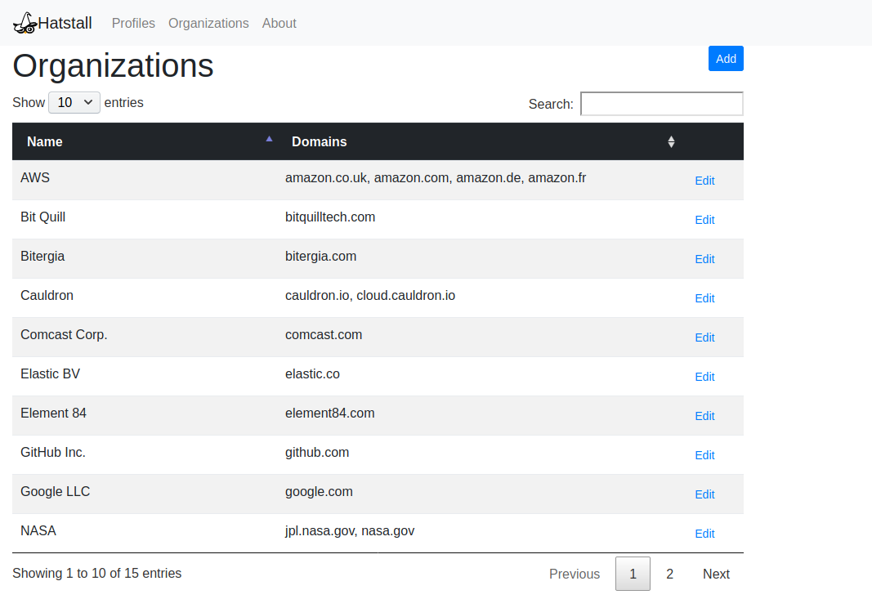Edit the NASA organization
Image resolution: width=872 pixels, height=608 pixels.
tap(704, 534)
